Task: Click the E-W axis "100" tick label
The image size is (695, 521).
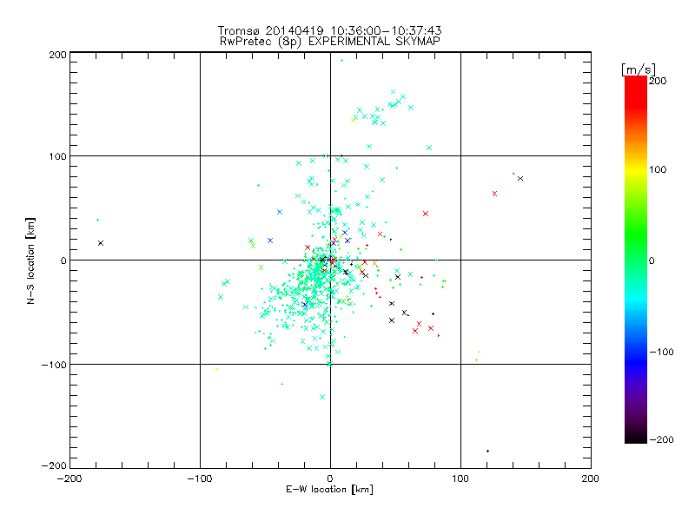Action: point(460,478)
